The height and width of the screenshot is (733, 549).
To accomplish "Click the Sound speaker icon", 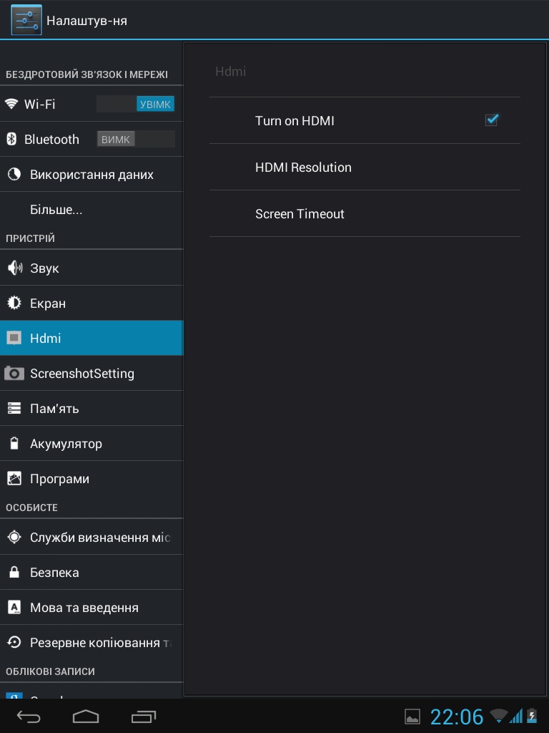I will coord(14,268).
